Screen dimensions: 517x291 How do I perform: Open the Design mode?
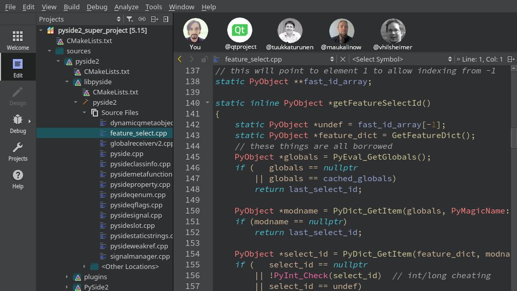click(x=18, y=96)
